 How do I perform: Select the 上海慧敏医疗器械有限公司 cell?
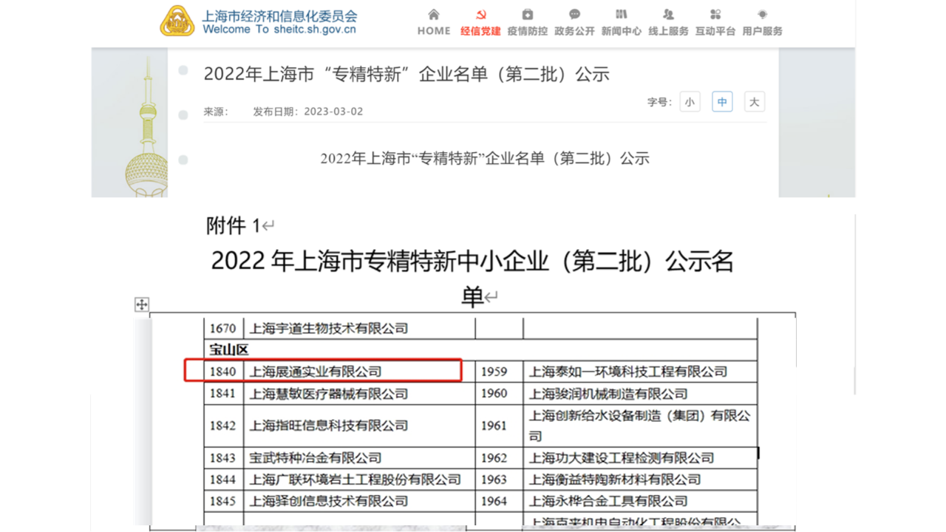tap(358, 394)
